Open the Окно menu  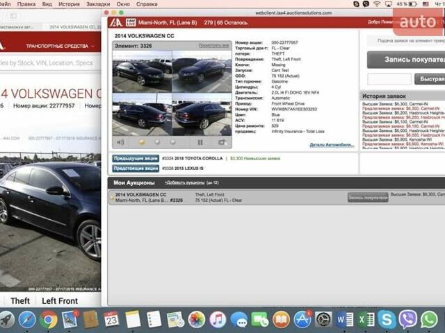pyautogui.click(x=123, y=4)
